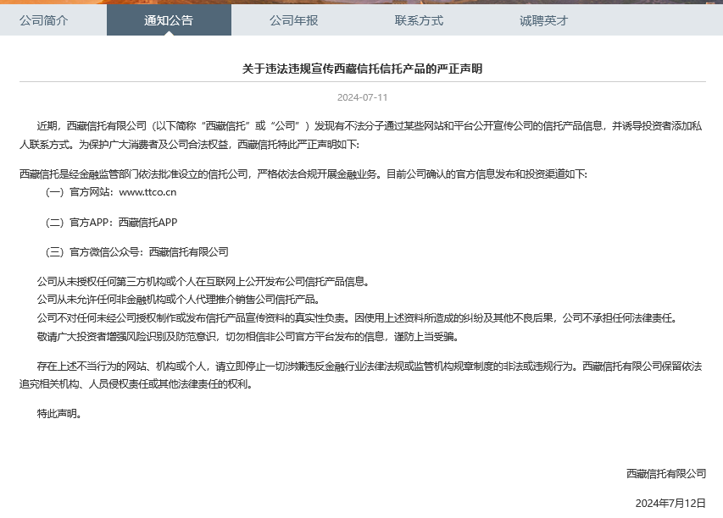The height and width of the screenshot is (518, 723).
Task: Open the 通知公告 section
Action: pos(168,20)
